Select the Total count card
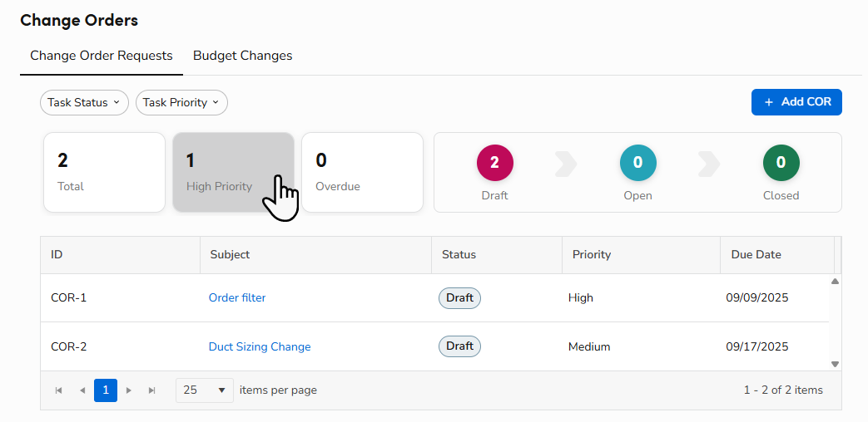The width and height of the screenshot is (868, 422). tap(104, 172)
